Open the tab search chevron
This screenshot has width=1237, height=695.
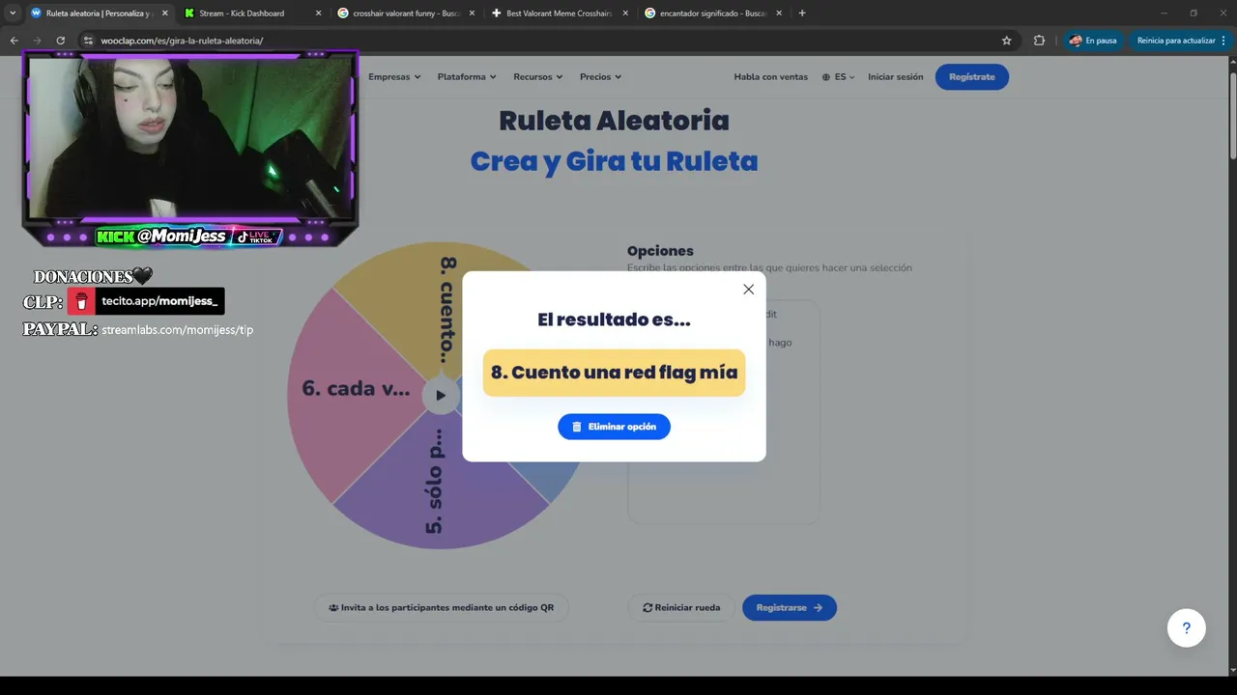pos(13,14)
